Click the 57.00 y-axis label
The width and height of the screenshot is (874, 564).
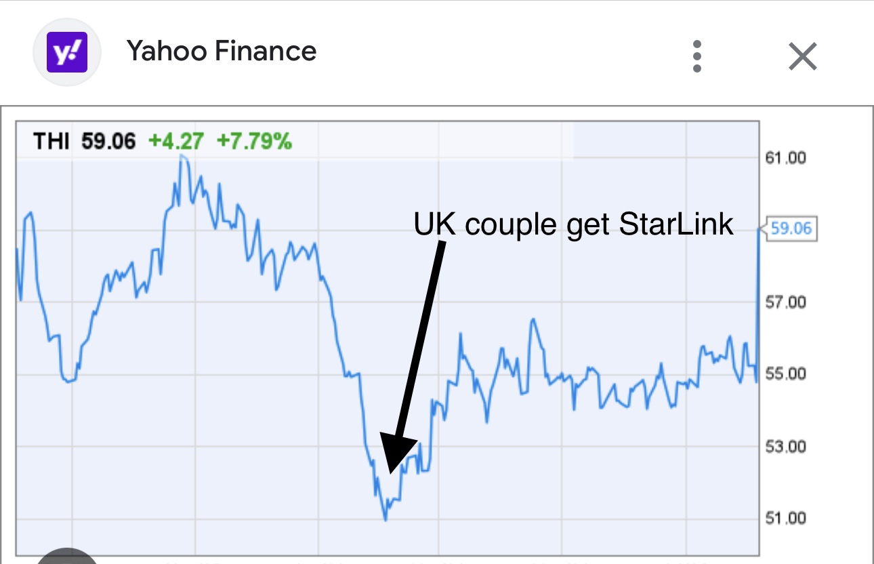785,302
